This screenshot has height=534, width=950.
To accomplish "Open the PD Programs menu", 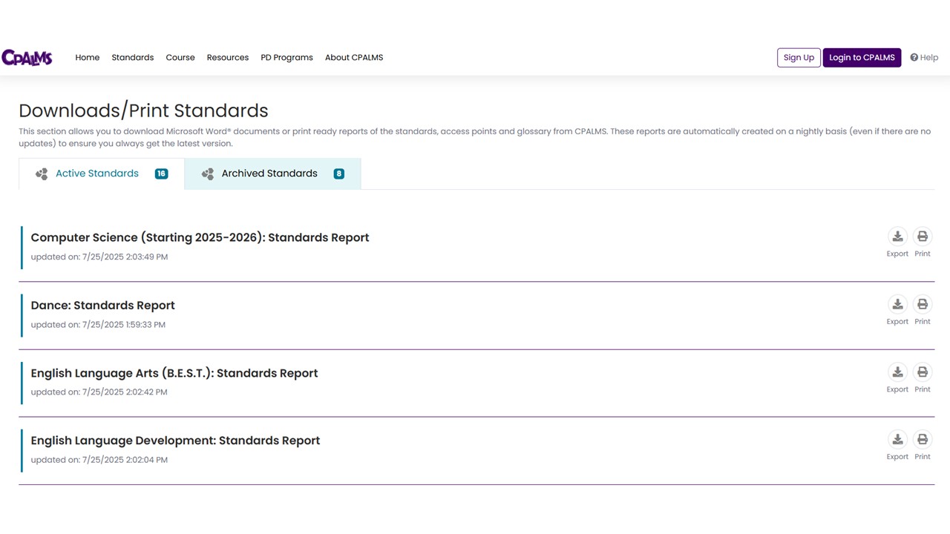I will point(286,57).
